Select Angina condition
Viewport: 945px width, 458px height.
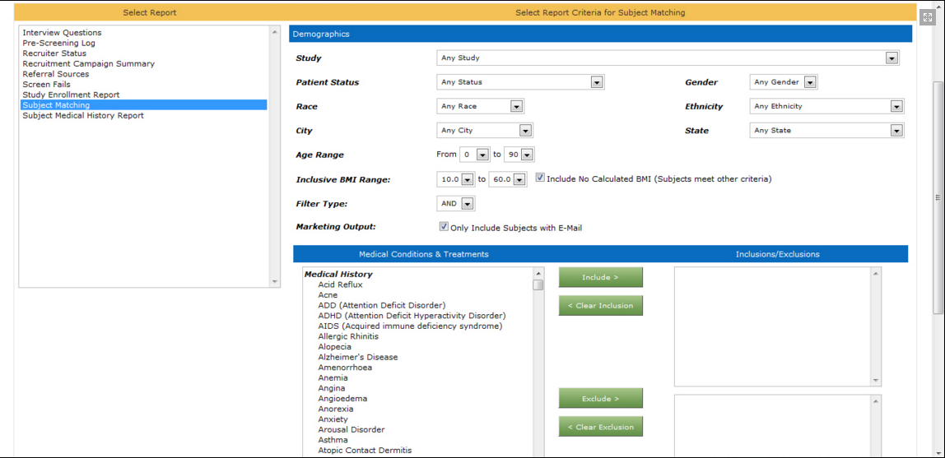pos(332,388)
